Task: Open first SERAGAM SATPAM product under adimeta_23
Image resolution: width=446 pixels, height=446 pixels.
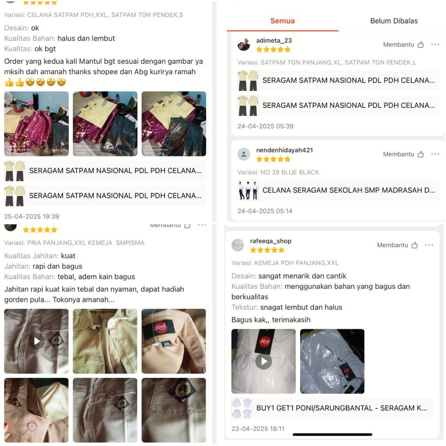Action: click(338, 81)
